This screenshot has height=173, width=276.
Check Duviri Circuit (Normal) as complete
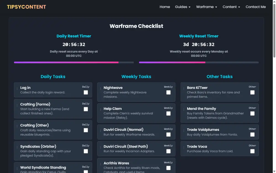pyautogui.click(x=168, y=135)
